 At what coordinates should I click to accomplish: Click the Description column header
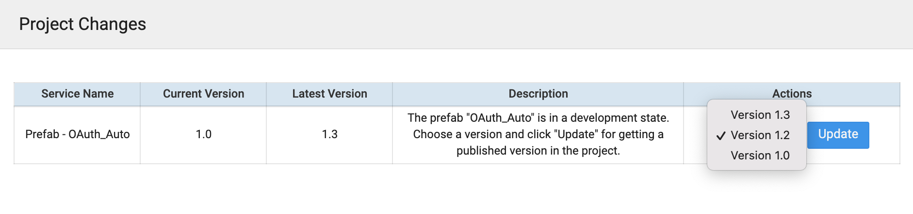tap(538, 94)
